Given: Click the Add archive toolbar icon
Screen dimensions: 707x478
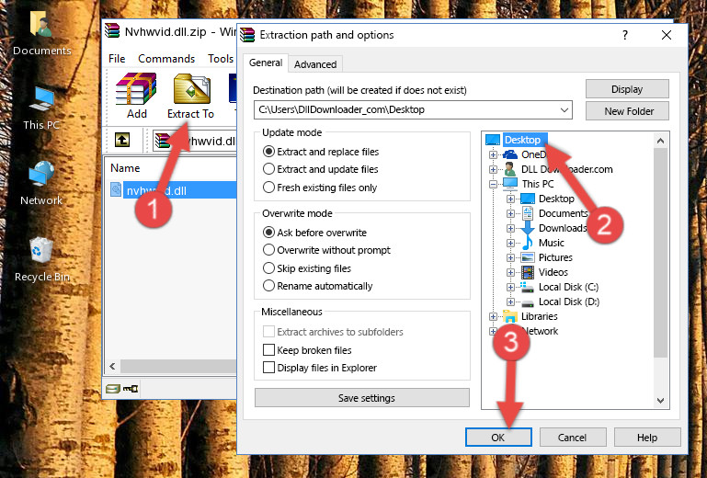Looking at the screenshot, I should pyautogui.click(x=136, y=89).
